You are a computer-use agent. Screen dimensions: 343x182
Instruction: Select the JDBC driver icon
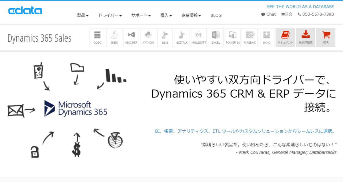(114, 37)
